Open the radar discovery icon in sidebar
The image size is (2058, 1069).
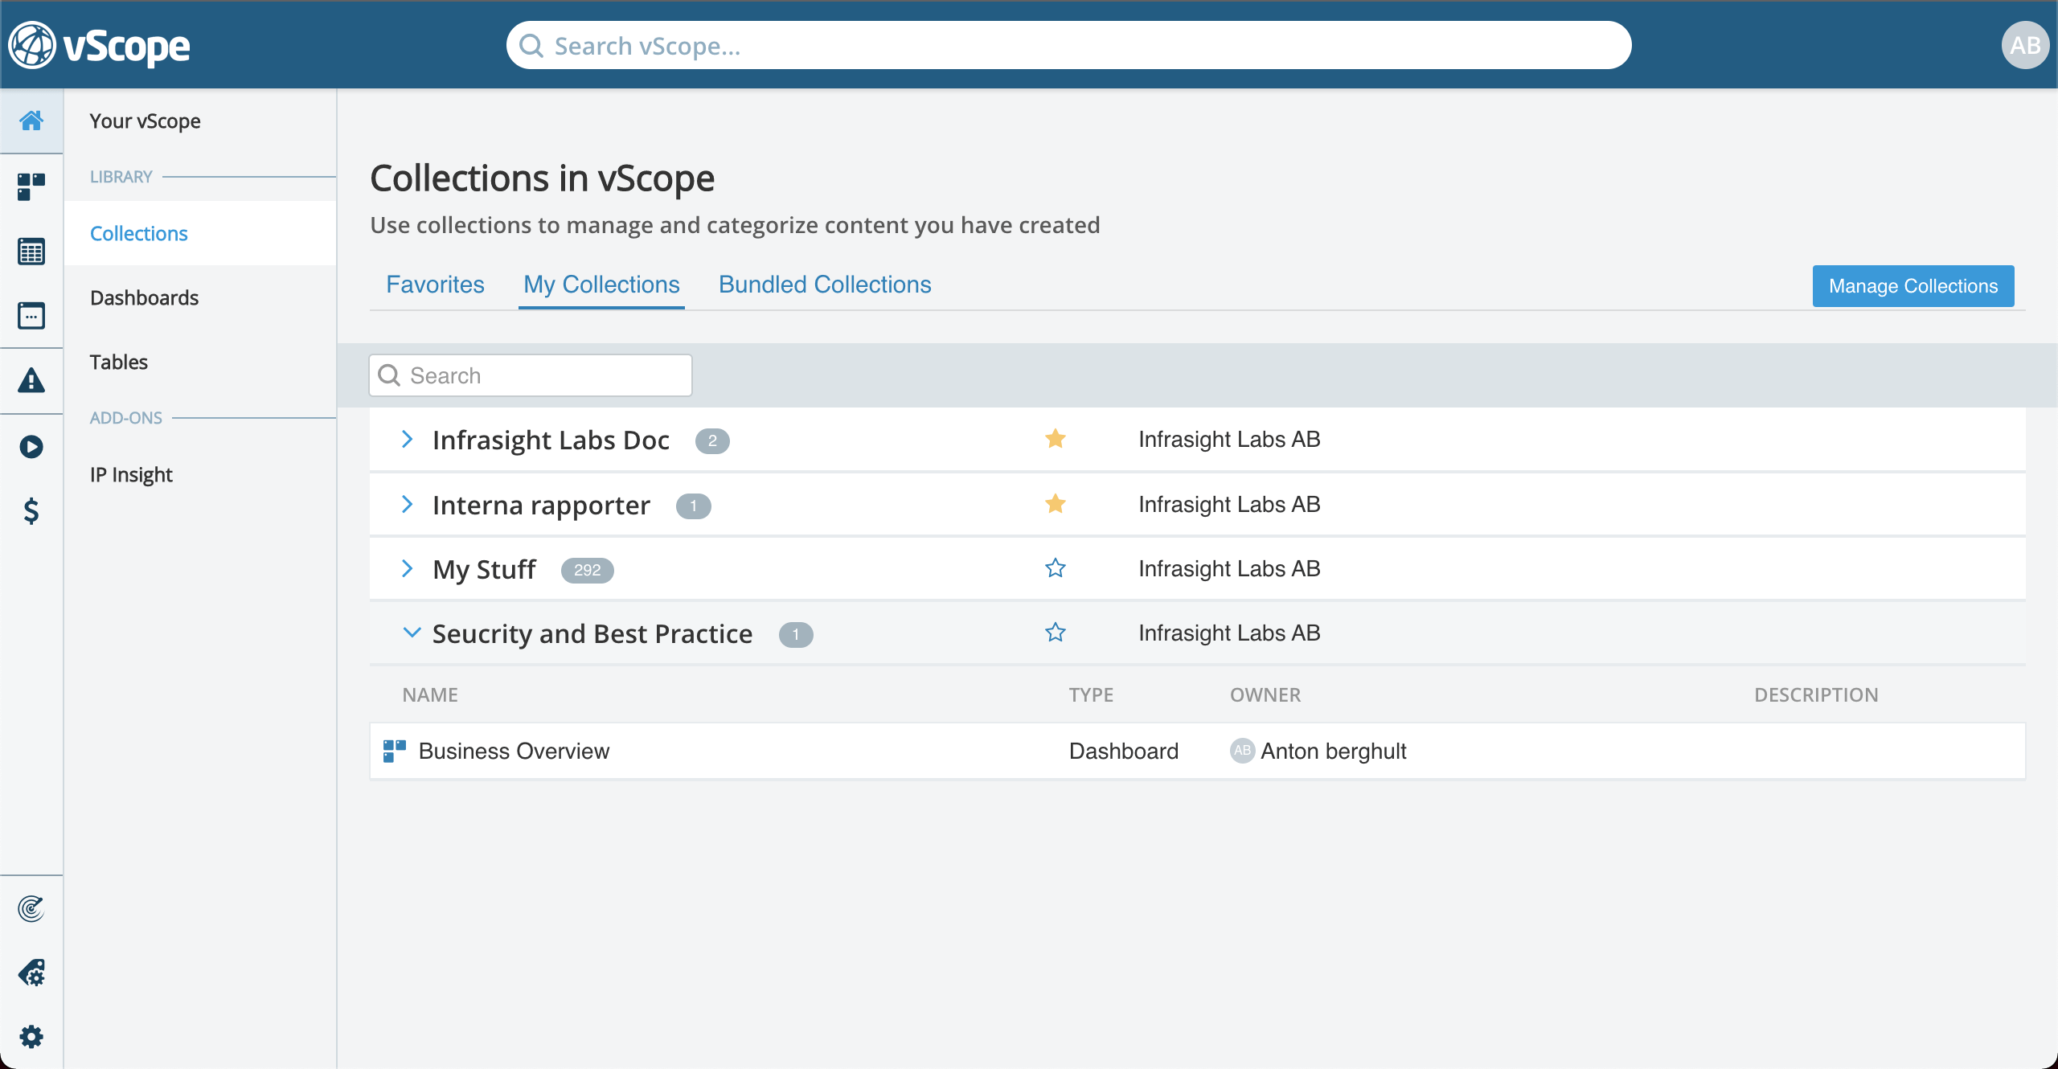[x=31, y=908]
